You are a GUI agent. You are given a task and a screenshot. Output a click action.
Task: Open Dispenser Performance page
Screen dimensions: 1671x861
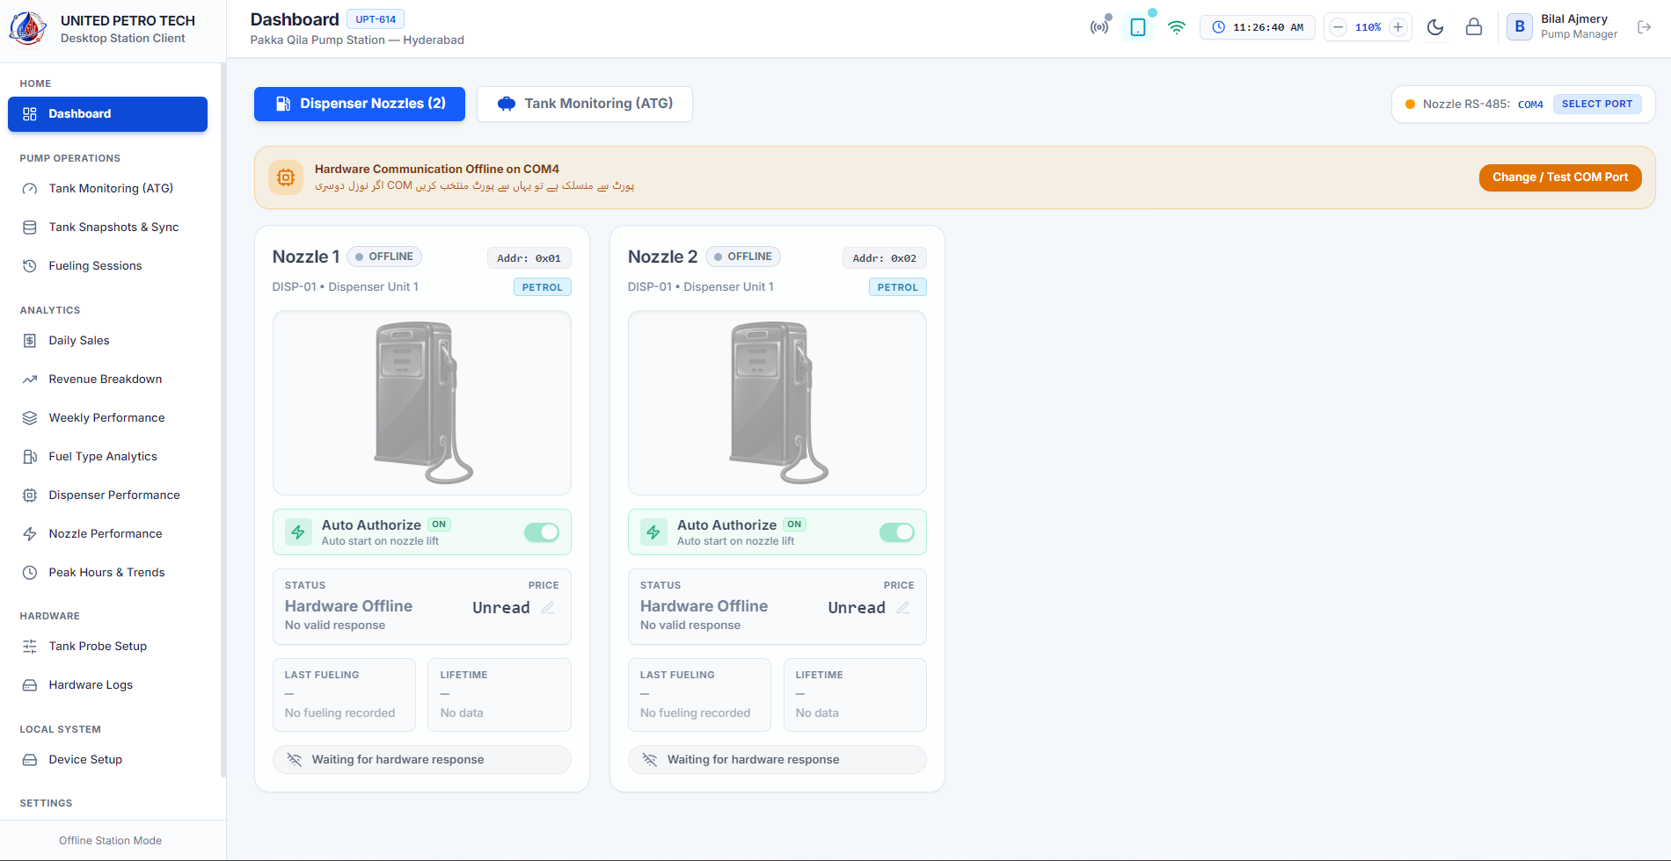107,495
